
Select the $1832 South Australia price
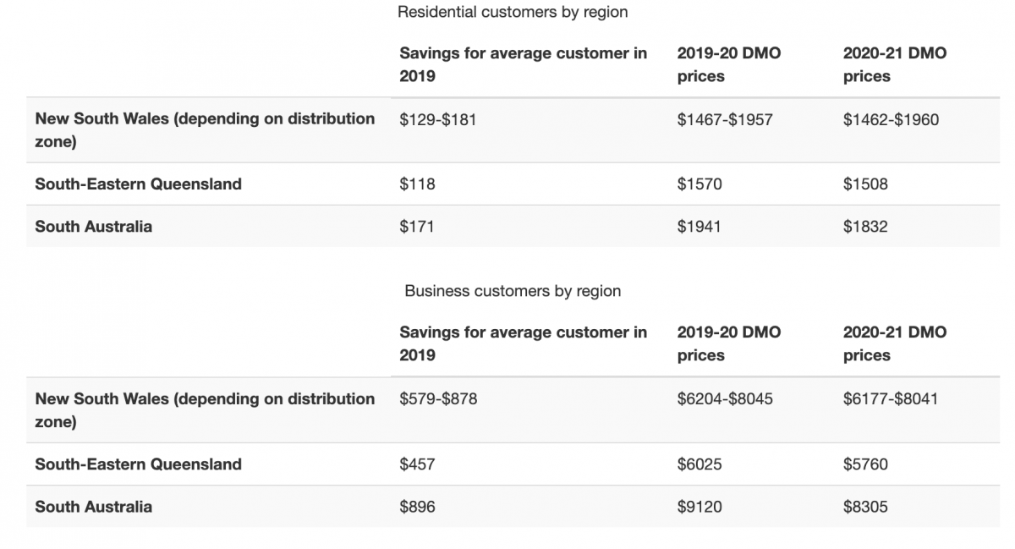click(865, 227)
